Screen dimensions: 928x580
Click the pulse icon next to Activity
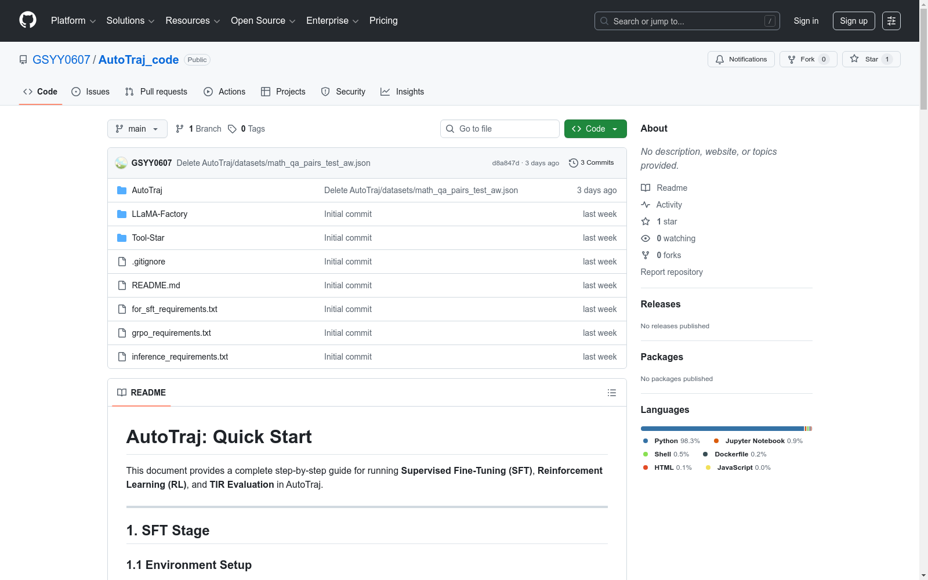646,205
